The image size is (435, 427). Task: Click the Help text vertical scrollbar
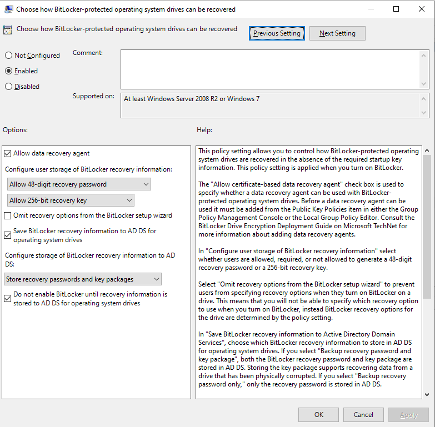[426, 222]
